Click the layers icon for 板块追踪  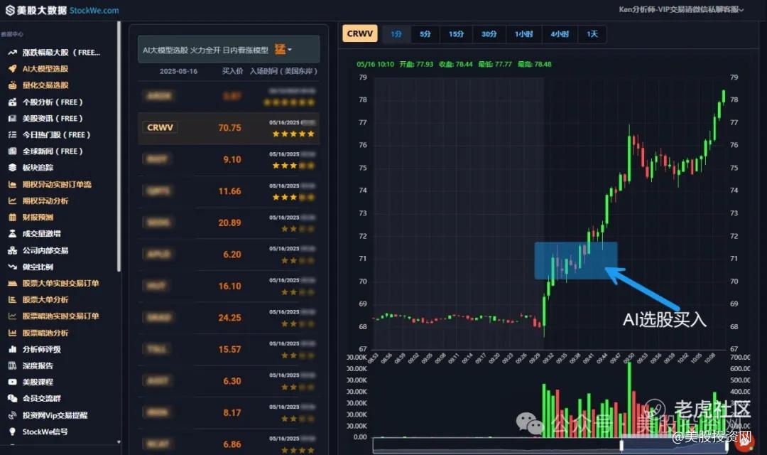click(12, 168)
